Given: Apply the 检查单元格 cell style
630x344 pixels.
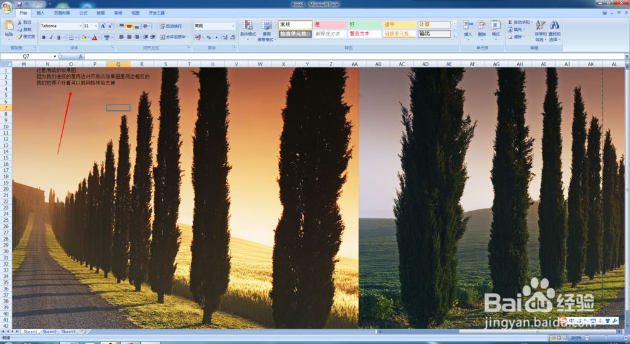Looking at the screenshot, I should (x=295, y=34).
